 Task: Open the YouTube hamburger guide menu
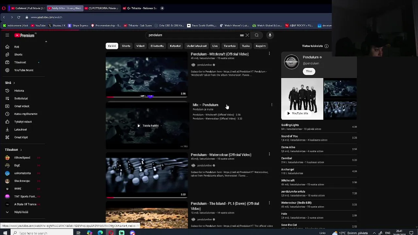[7, 35]
